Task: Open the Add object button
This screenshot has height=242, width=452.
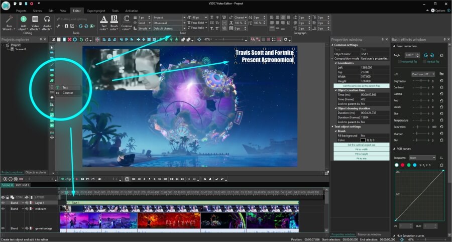Action: tap(24, 23)
